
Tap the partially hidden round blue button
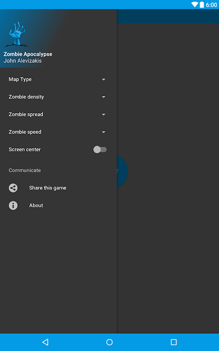tap(122, 172)
